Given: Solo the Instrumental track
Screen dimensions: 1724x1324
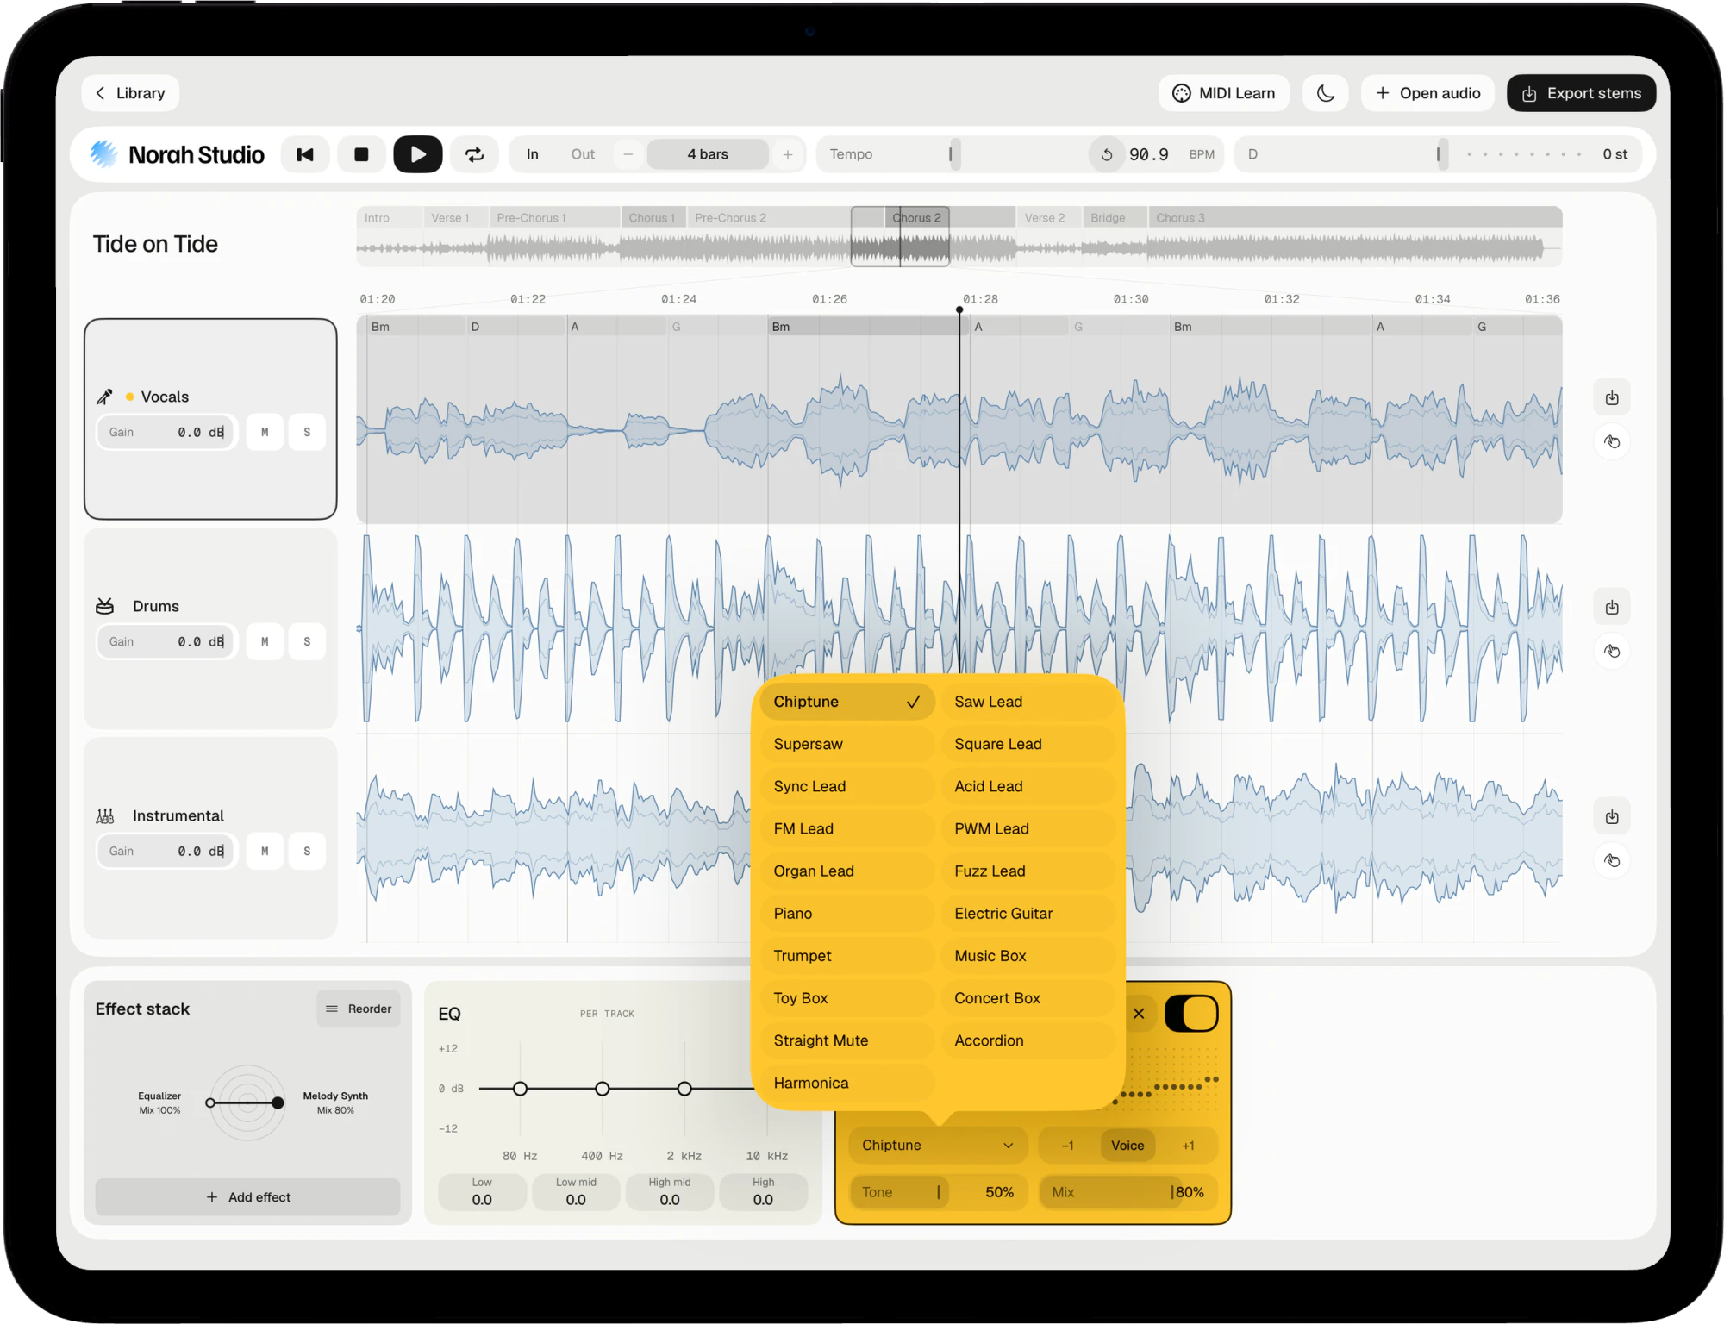Looking at the screenshot, I should 307,852.
